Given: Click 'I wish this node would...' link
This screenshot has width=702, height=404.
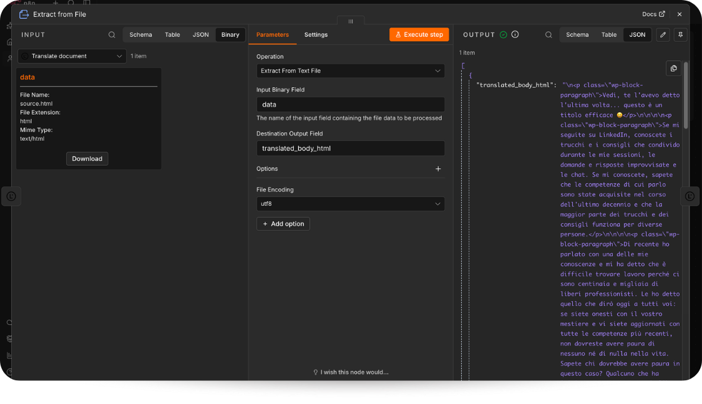Looking at the screenshot, I should point(351,372).
